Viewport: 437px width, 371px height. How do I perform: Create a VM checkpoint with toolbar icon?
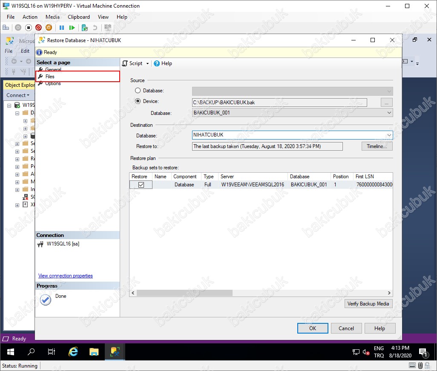tap(85, 28)
